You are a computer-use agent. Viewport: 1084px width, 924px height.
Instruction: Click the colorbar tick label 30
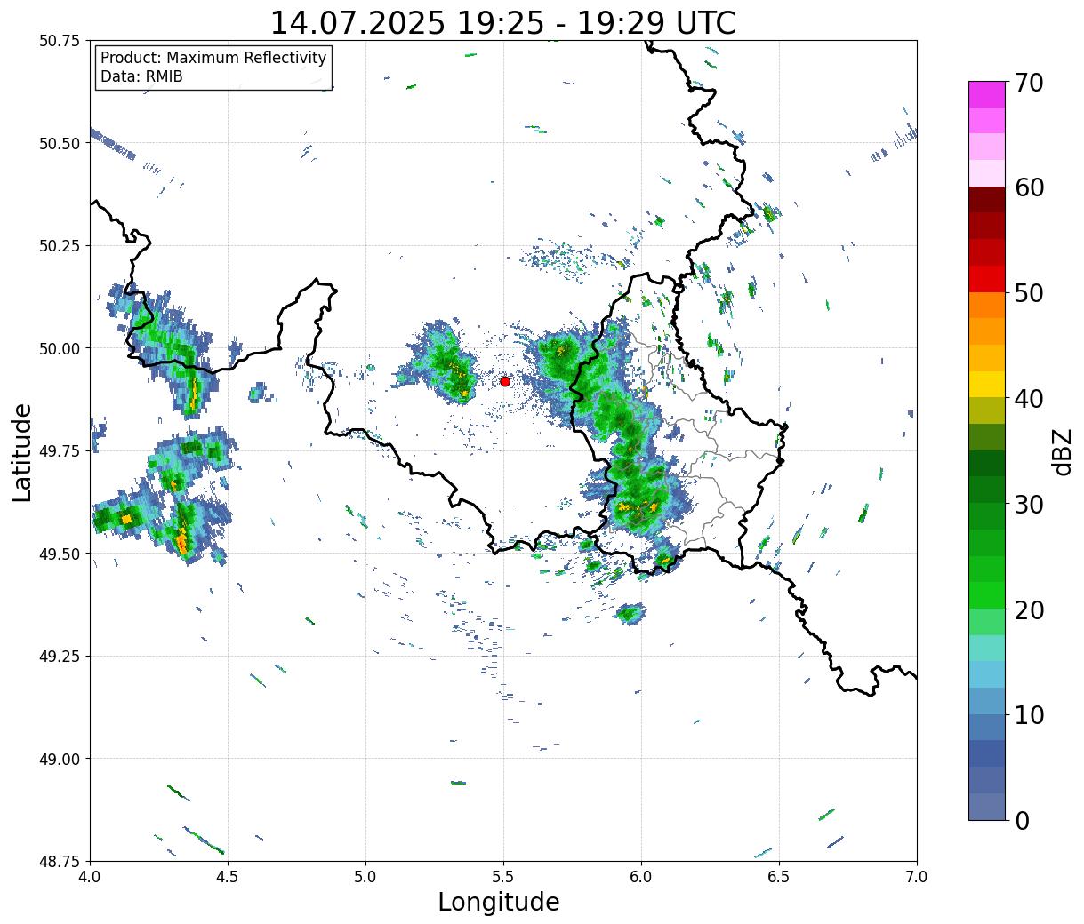(1028, 504)
